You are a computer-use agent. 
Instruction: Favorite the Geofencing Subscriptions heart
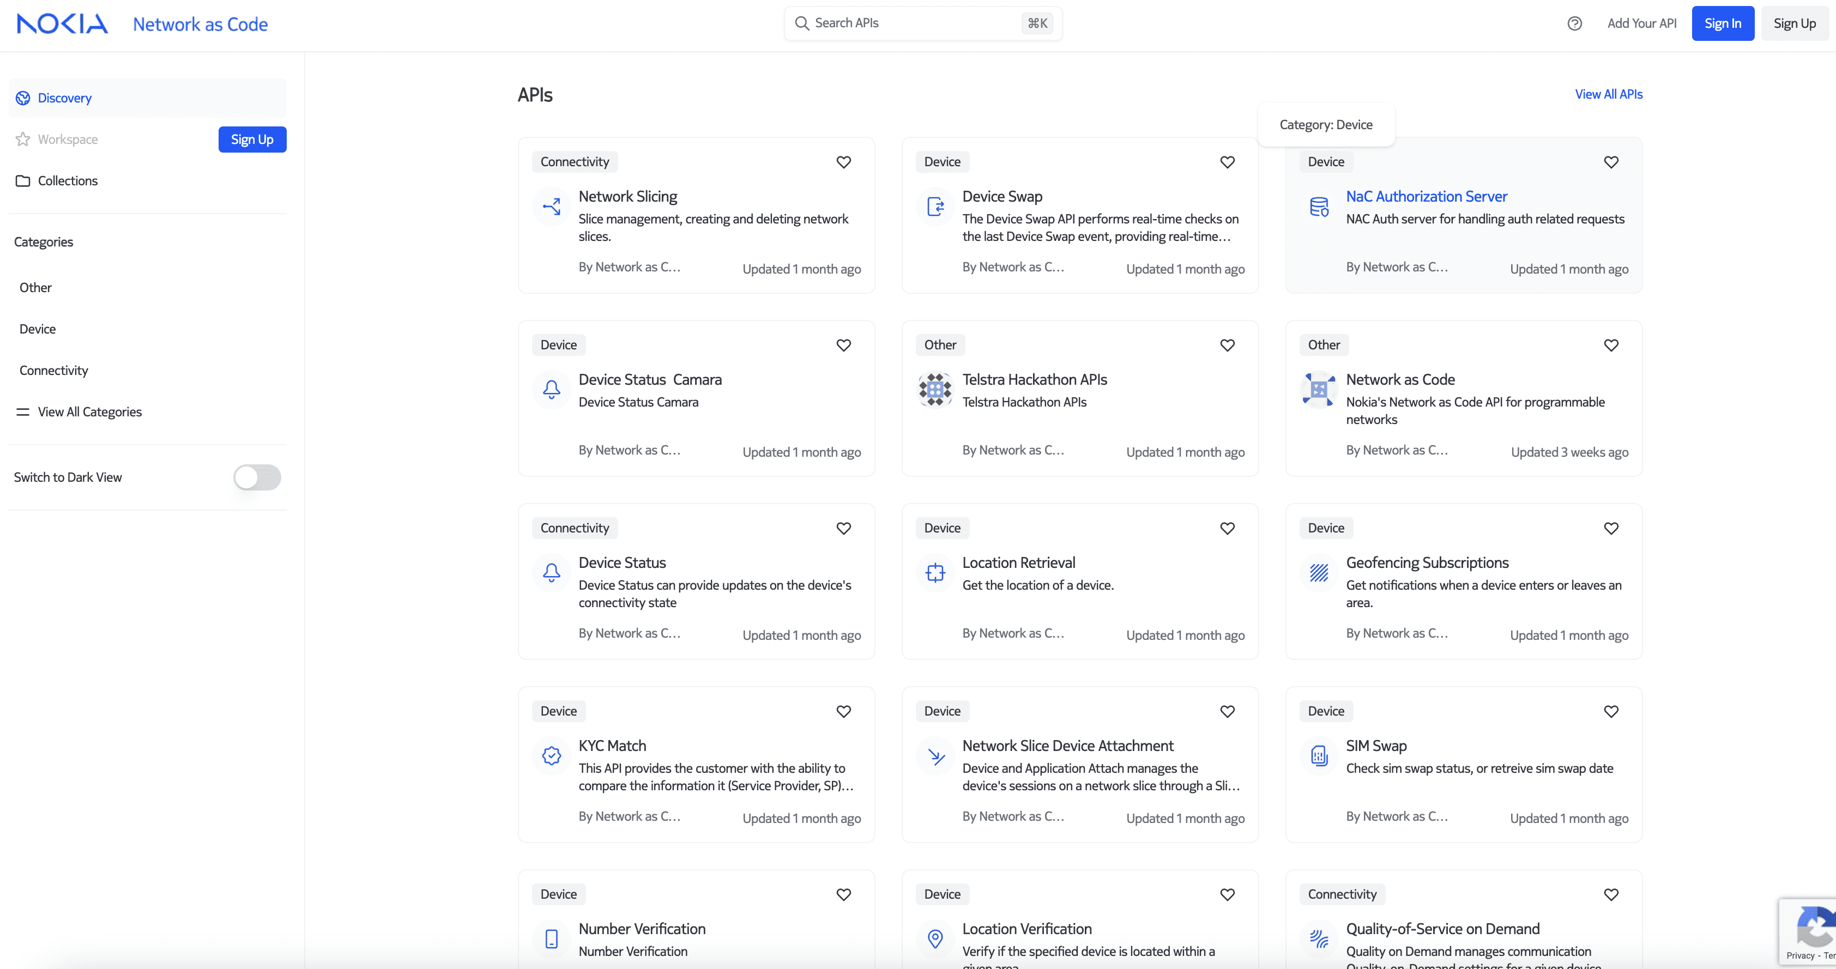tap(1611, 528)
